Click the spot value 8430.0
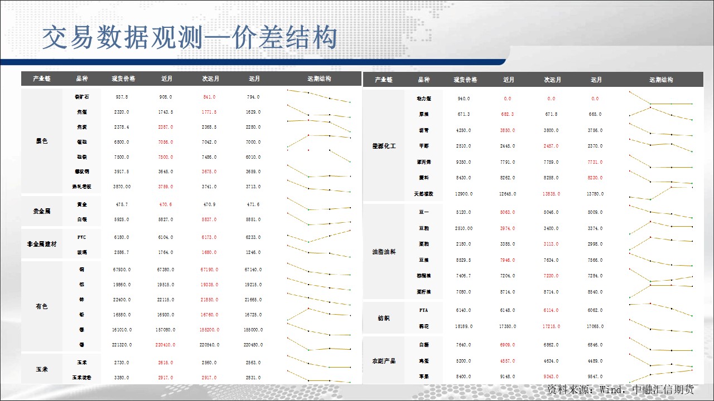 point(464,178)
